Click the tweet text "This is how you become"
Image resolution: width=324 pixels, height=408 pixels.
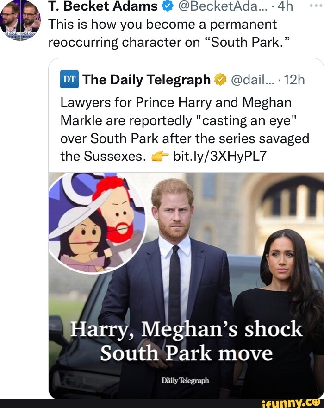(162, 32)
